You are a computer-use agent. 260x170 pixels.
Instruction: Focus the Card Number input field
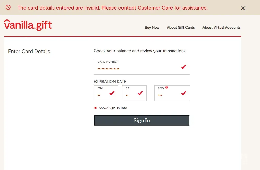pos(137,69)
